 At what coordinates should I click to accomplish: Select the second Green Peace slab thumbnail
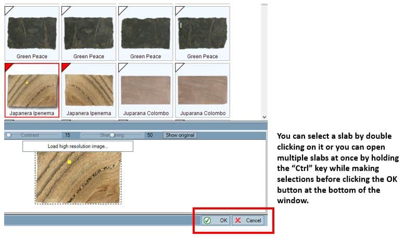coord(87,33)
